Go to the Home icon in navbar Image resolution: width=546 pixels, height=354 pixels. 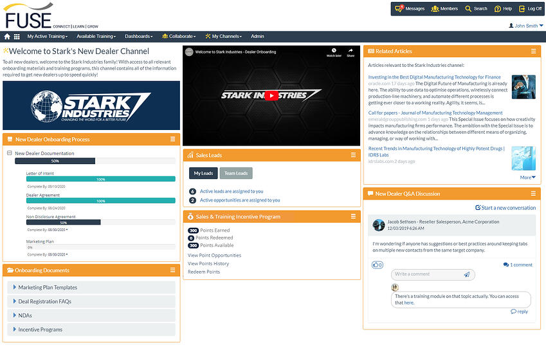(7, 36)
